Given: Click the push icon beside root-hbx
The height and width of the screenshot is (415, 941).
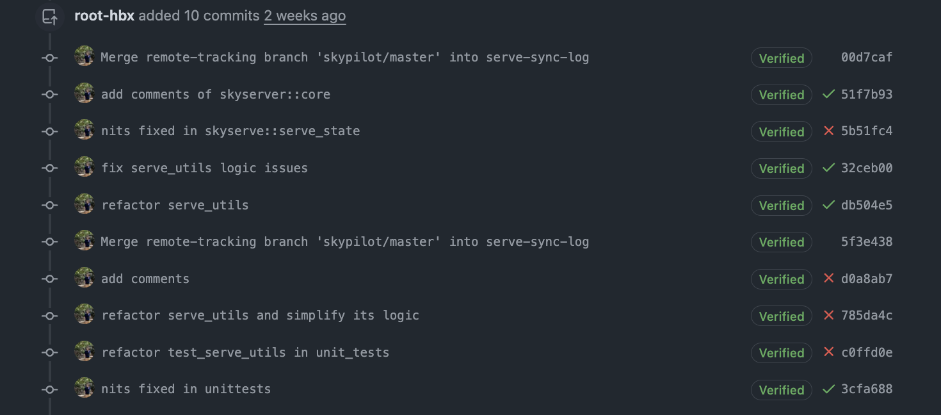Looking at the screenshot, I should coord(50,17).
